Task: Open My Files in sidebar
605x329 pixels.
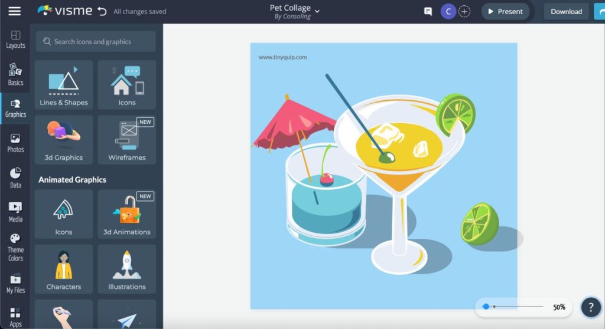Action: 15,284
